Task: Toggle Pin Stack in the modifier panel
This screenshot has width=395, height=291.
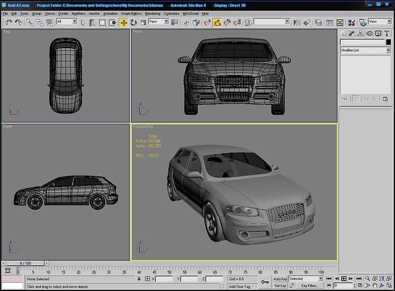Action: [345, 99]
